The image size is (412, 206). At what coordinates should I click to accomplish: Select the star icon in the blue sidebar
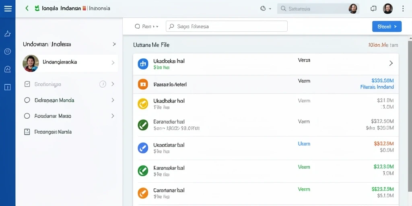(8, 34)
